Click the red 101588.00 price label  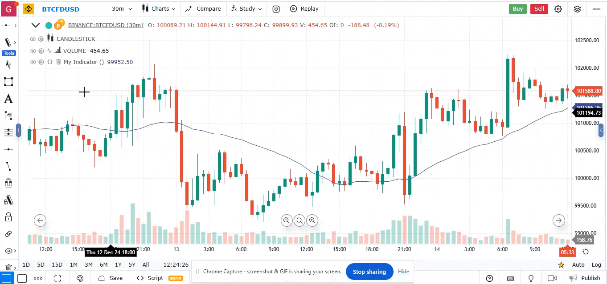(x=588, y=91)
